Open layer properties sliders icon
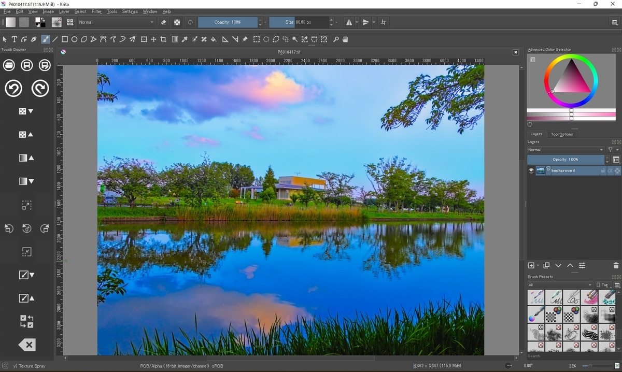Image resolution: width=622 pixels, height=372 pixels. coord(582,265)
